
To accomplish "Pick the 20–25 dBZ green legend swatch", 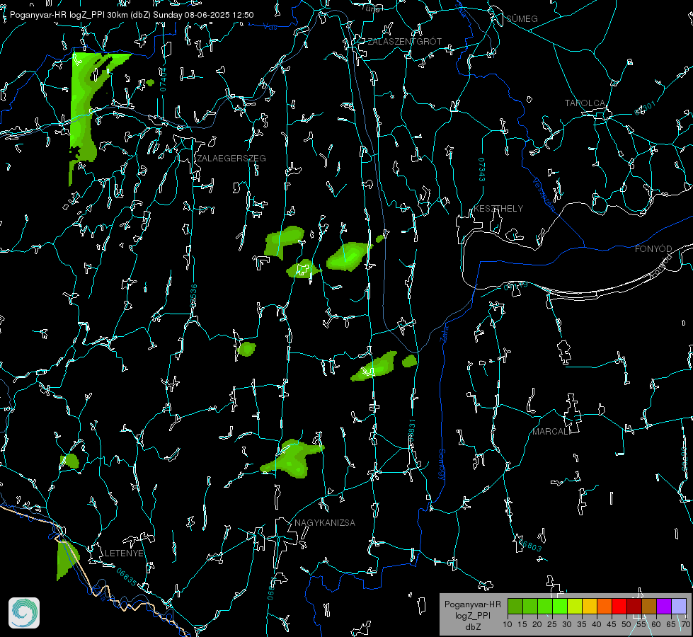I will (545, 607).
